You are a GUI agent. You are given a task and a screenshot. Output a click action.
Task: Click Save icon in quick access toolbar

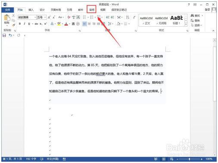(x=4, y=35)
